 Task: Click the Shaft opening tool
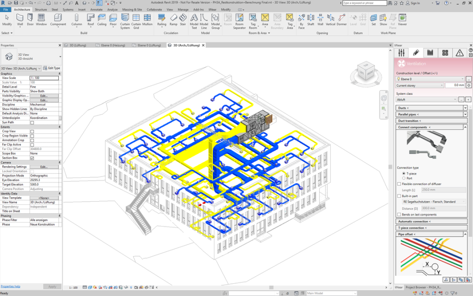pos(311,19)
